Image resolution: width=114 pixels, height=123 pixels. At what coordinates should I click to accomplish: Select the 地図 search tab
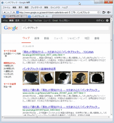click(87, 38)
